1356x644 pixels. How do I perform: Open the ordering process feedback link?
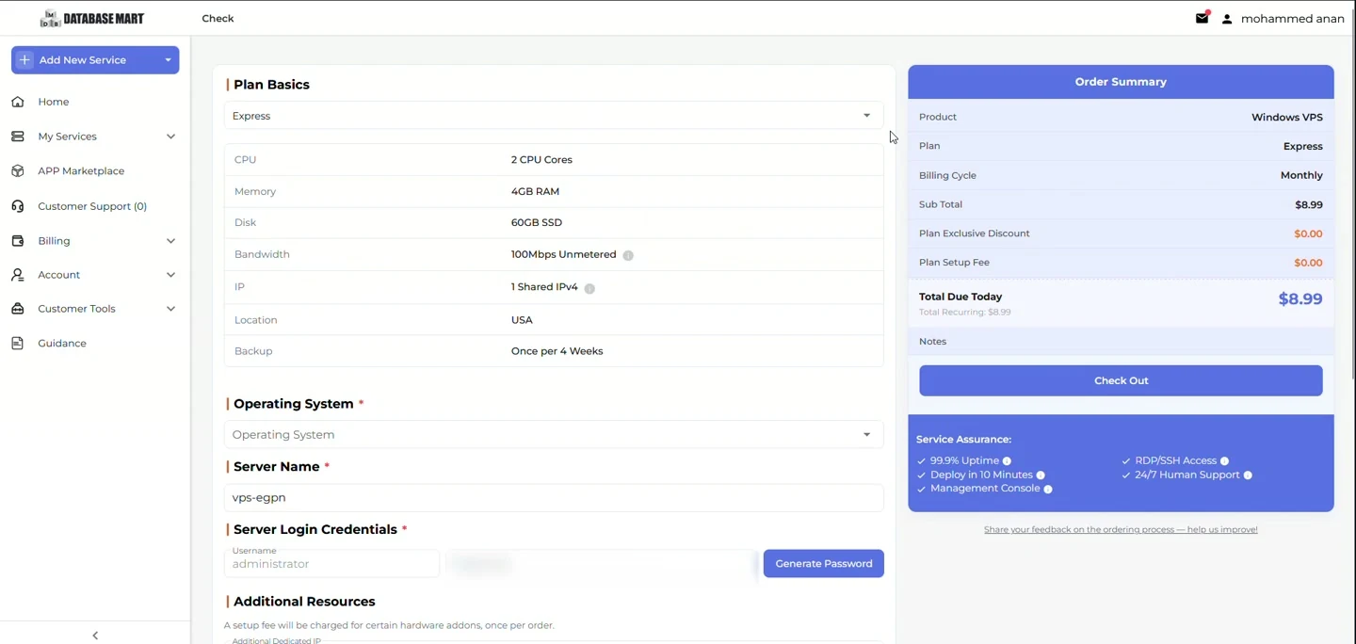click(x=1121, y=530)
